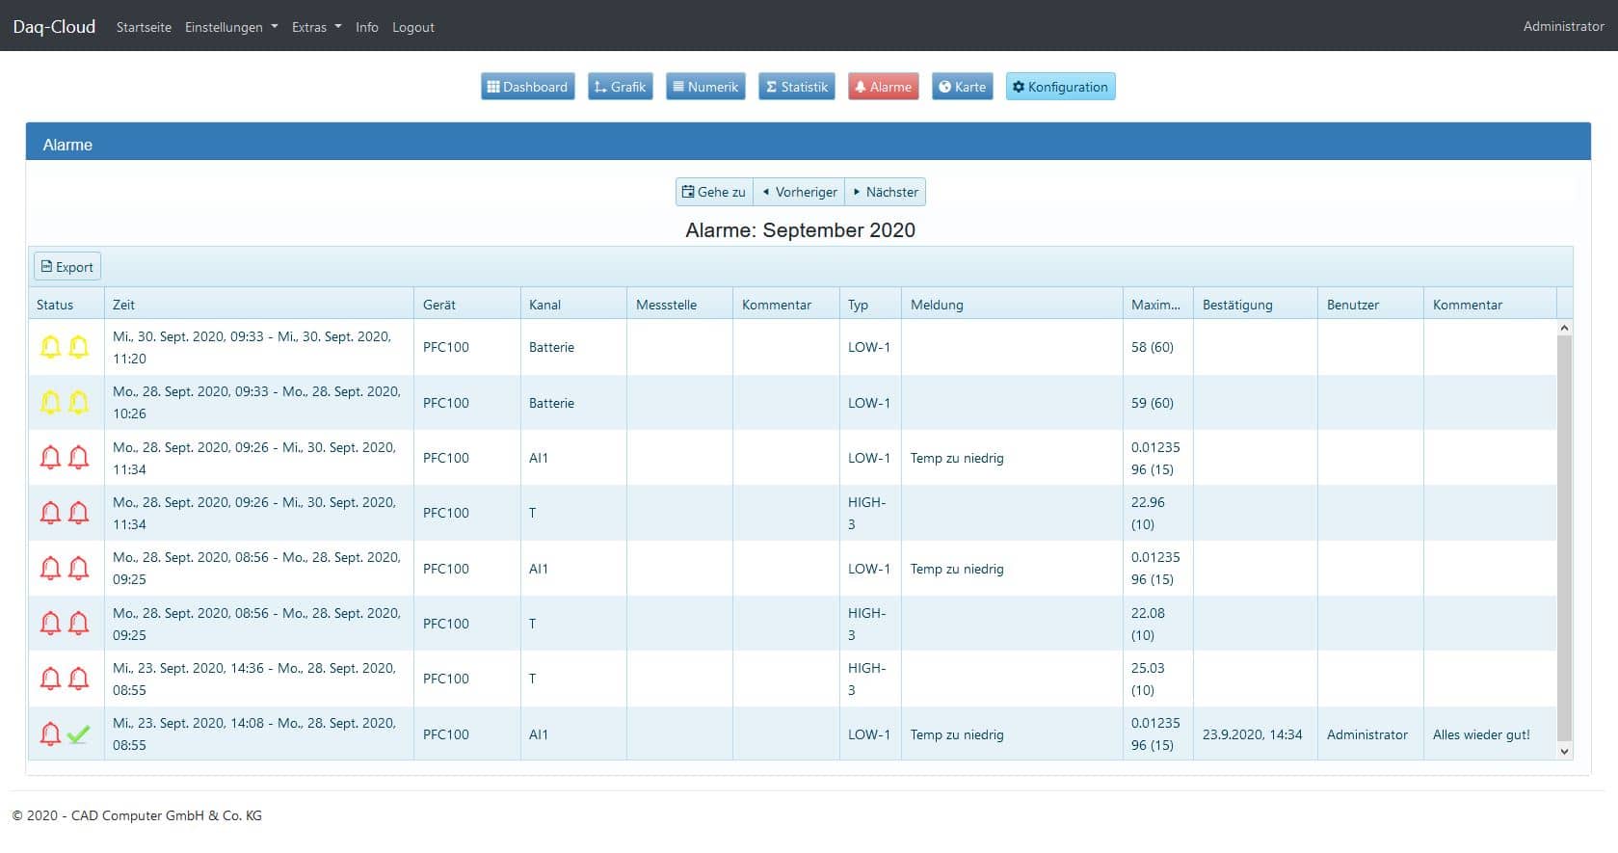Click the green checkmark acknowledged status icon
Screen dimensions: 1618x853
[79, 734]
